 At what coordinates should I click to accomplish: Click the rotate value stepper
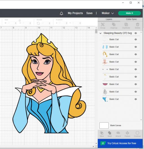point(49,23)
